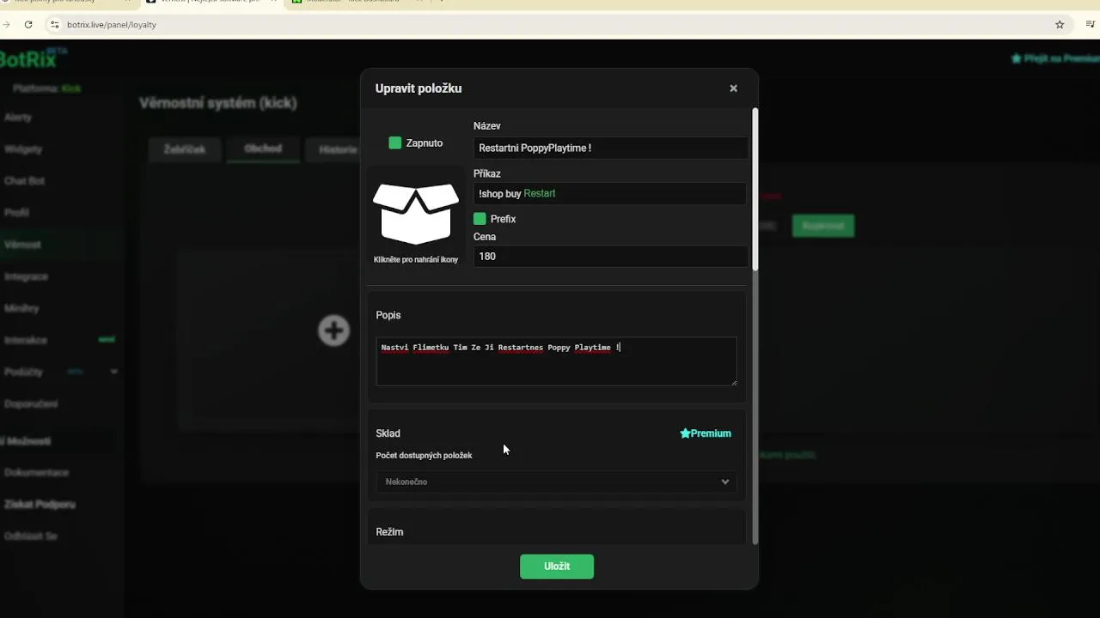The image size is (1100, 618).
Task: Close the active Věrnost browser tab
Action: [273, 3]
